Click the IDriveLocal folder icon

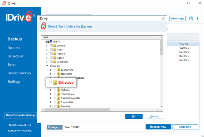click(55, 82)
